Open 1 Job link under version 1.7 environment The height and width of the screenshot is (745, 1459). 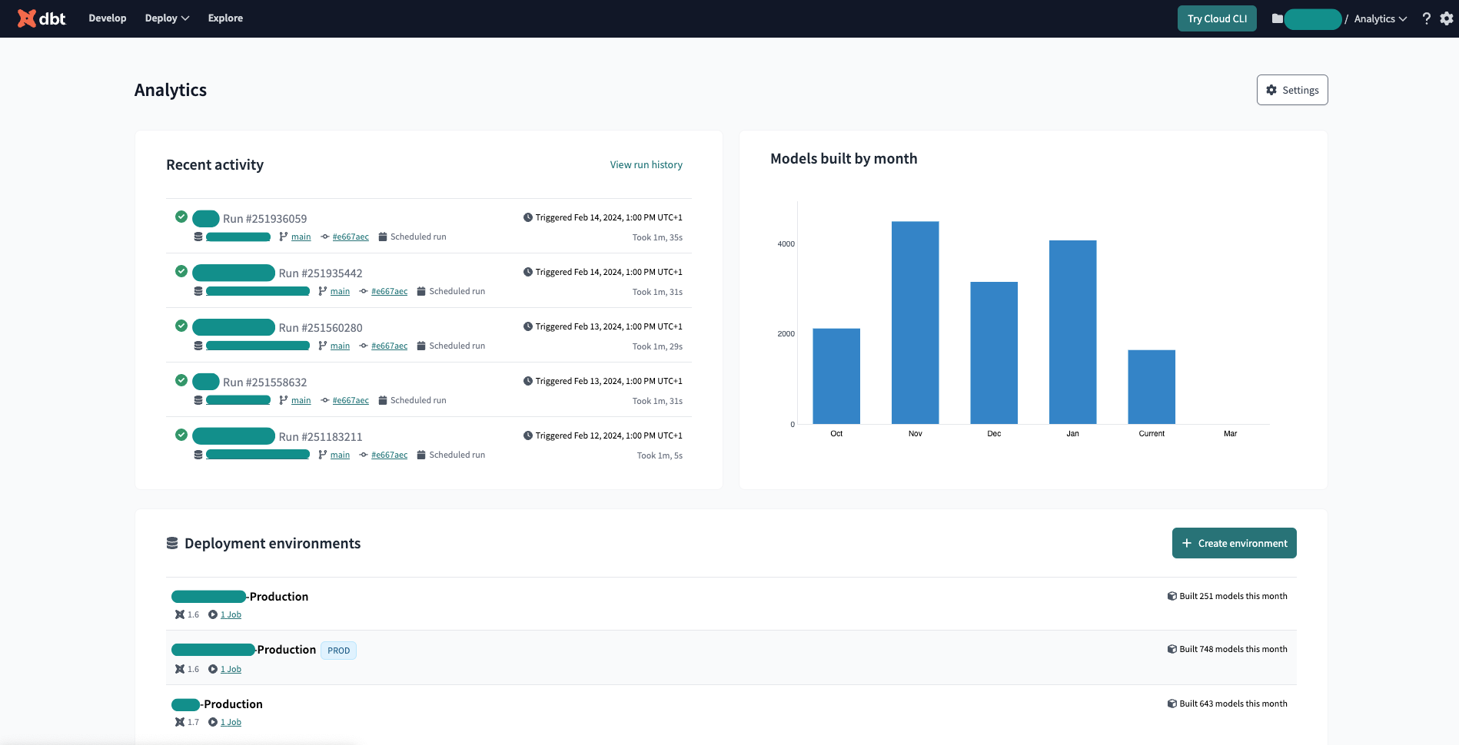click(231, 722)
